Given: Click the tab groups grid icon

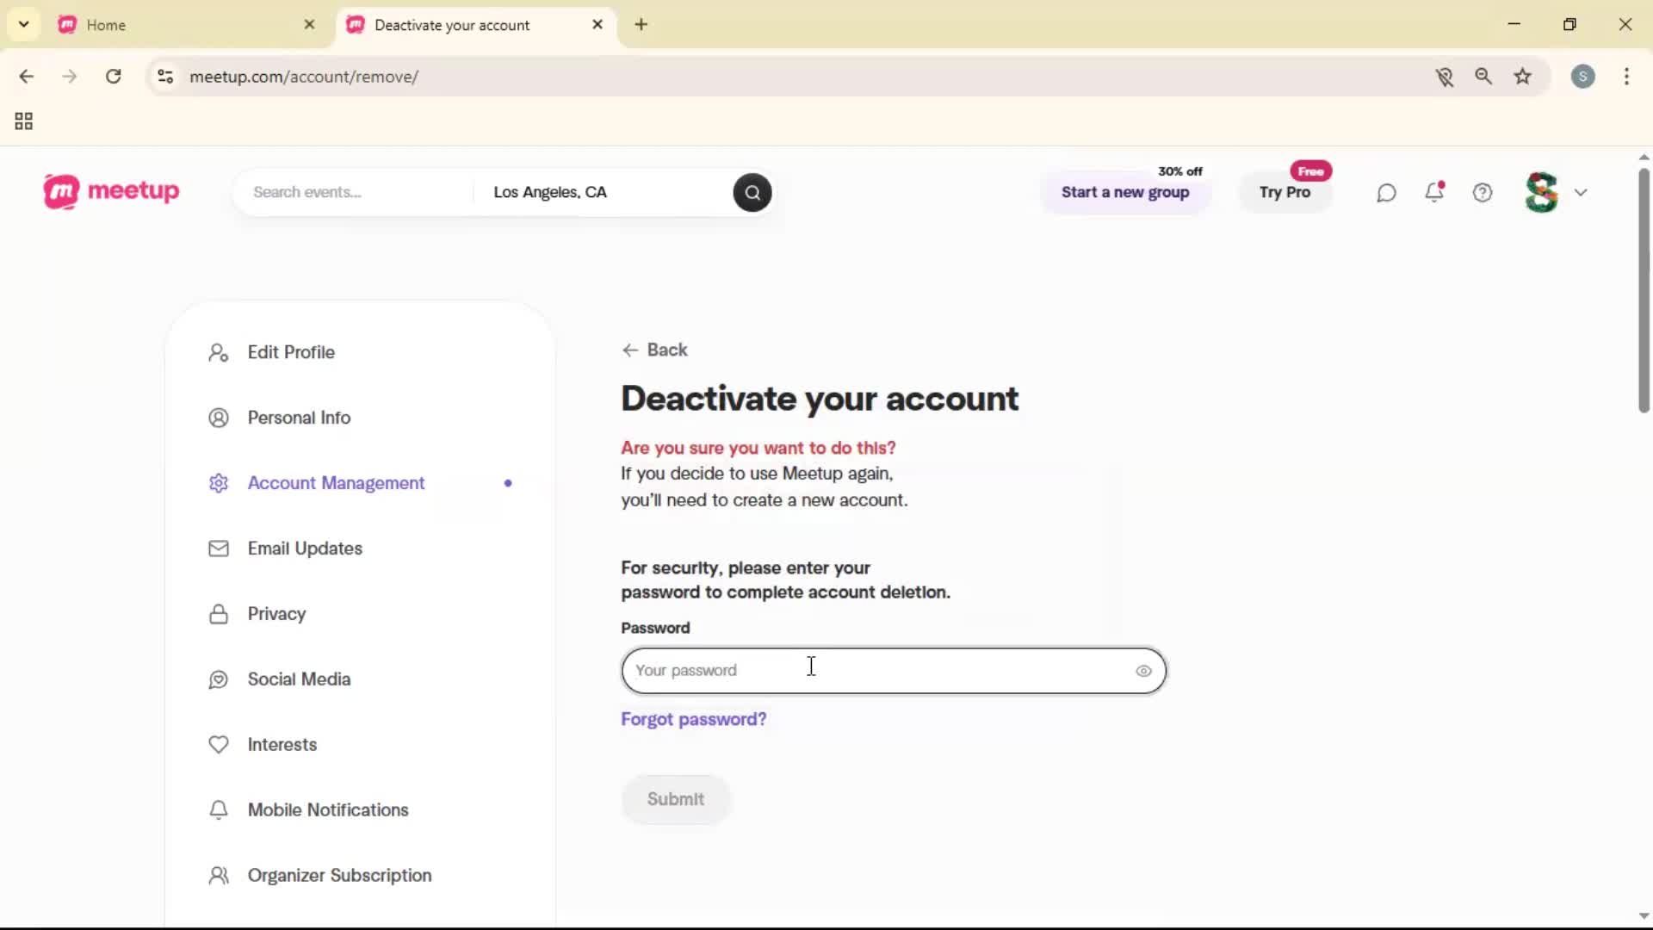Looking at the screenshot, I should click(x=23, y=121).
